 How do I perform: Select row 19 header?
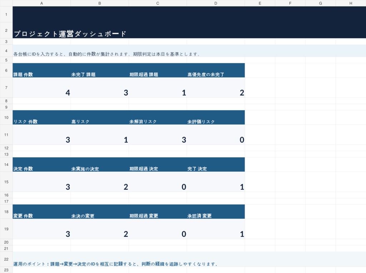[6, 229]
